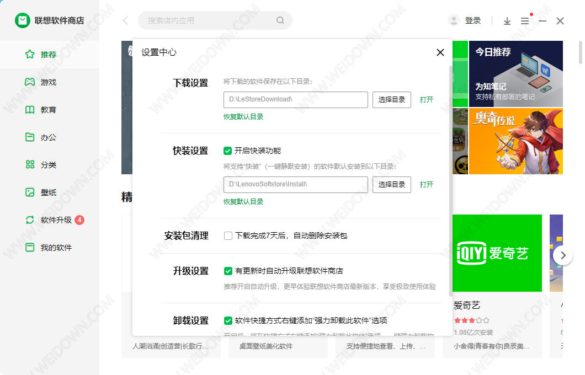The image size is (585, 375).
Task: Click 登录 to sign in
Action: tap(473, 20)
